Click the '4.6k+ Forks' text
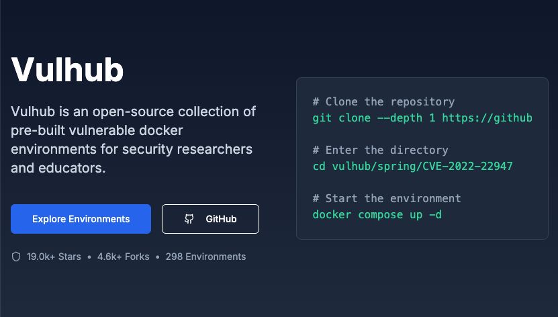 click(x=123, y=257)
